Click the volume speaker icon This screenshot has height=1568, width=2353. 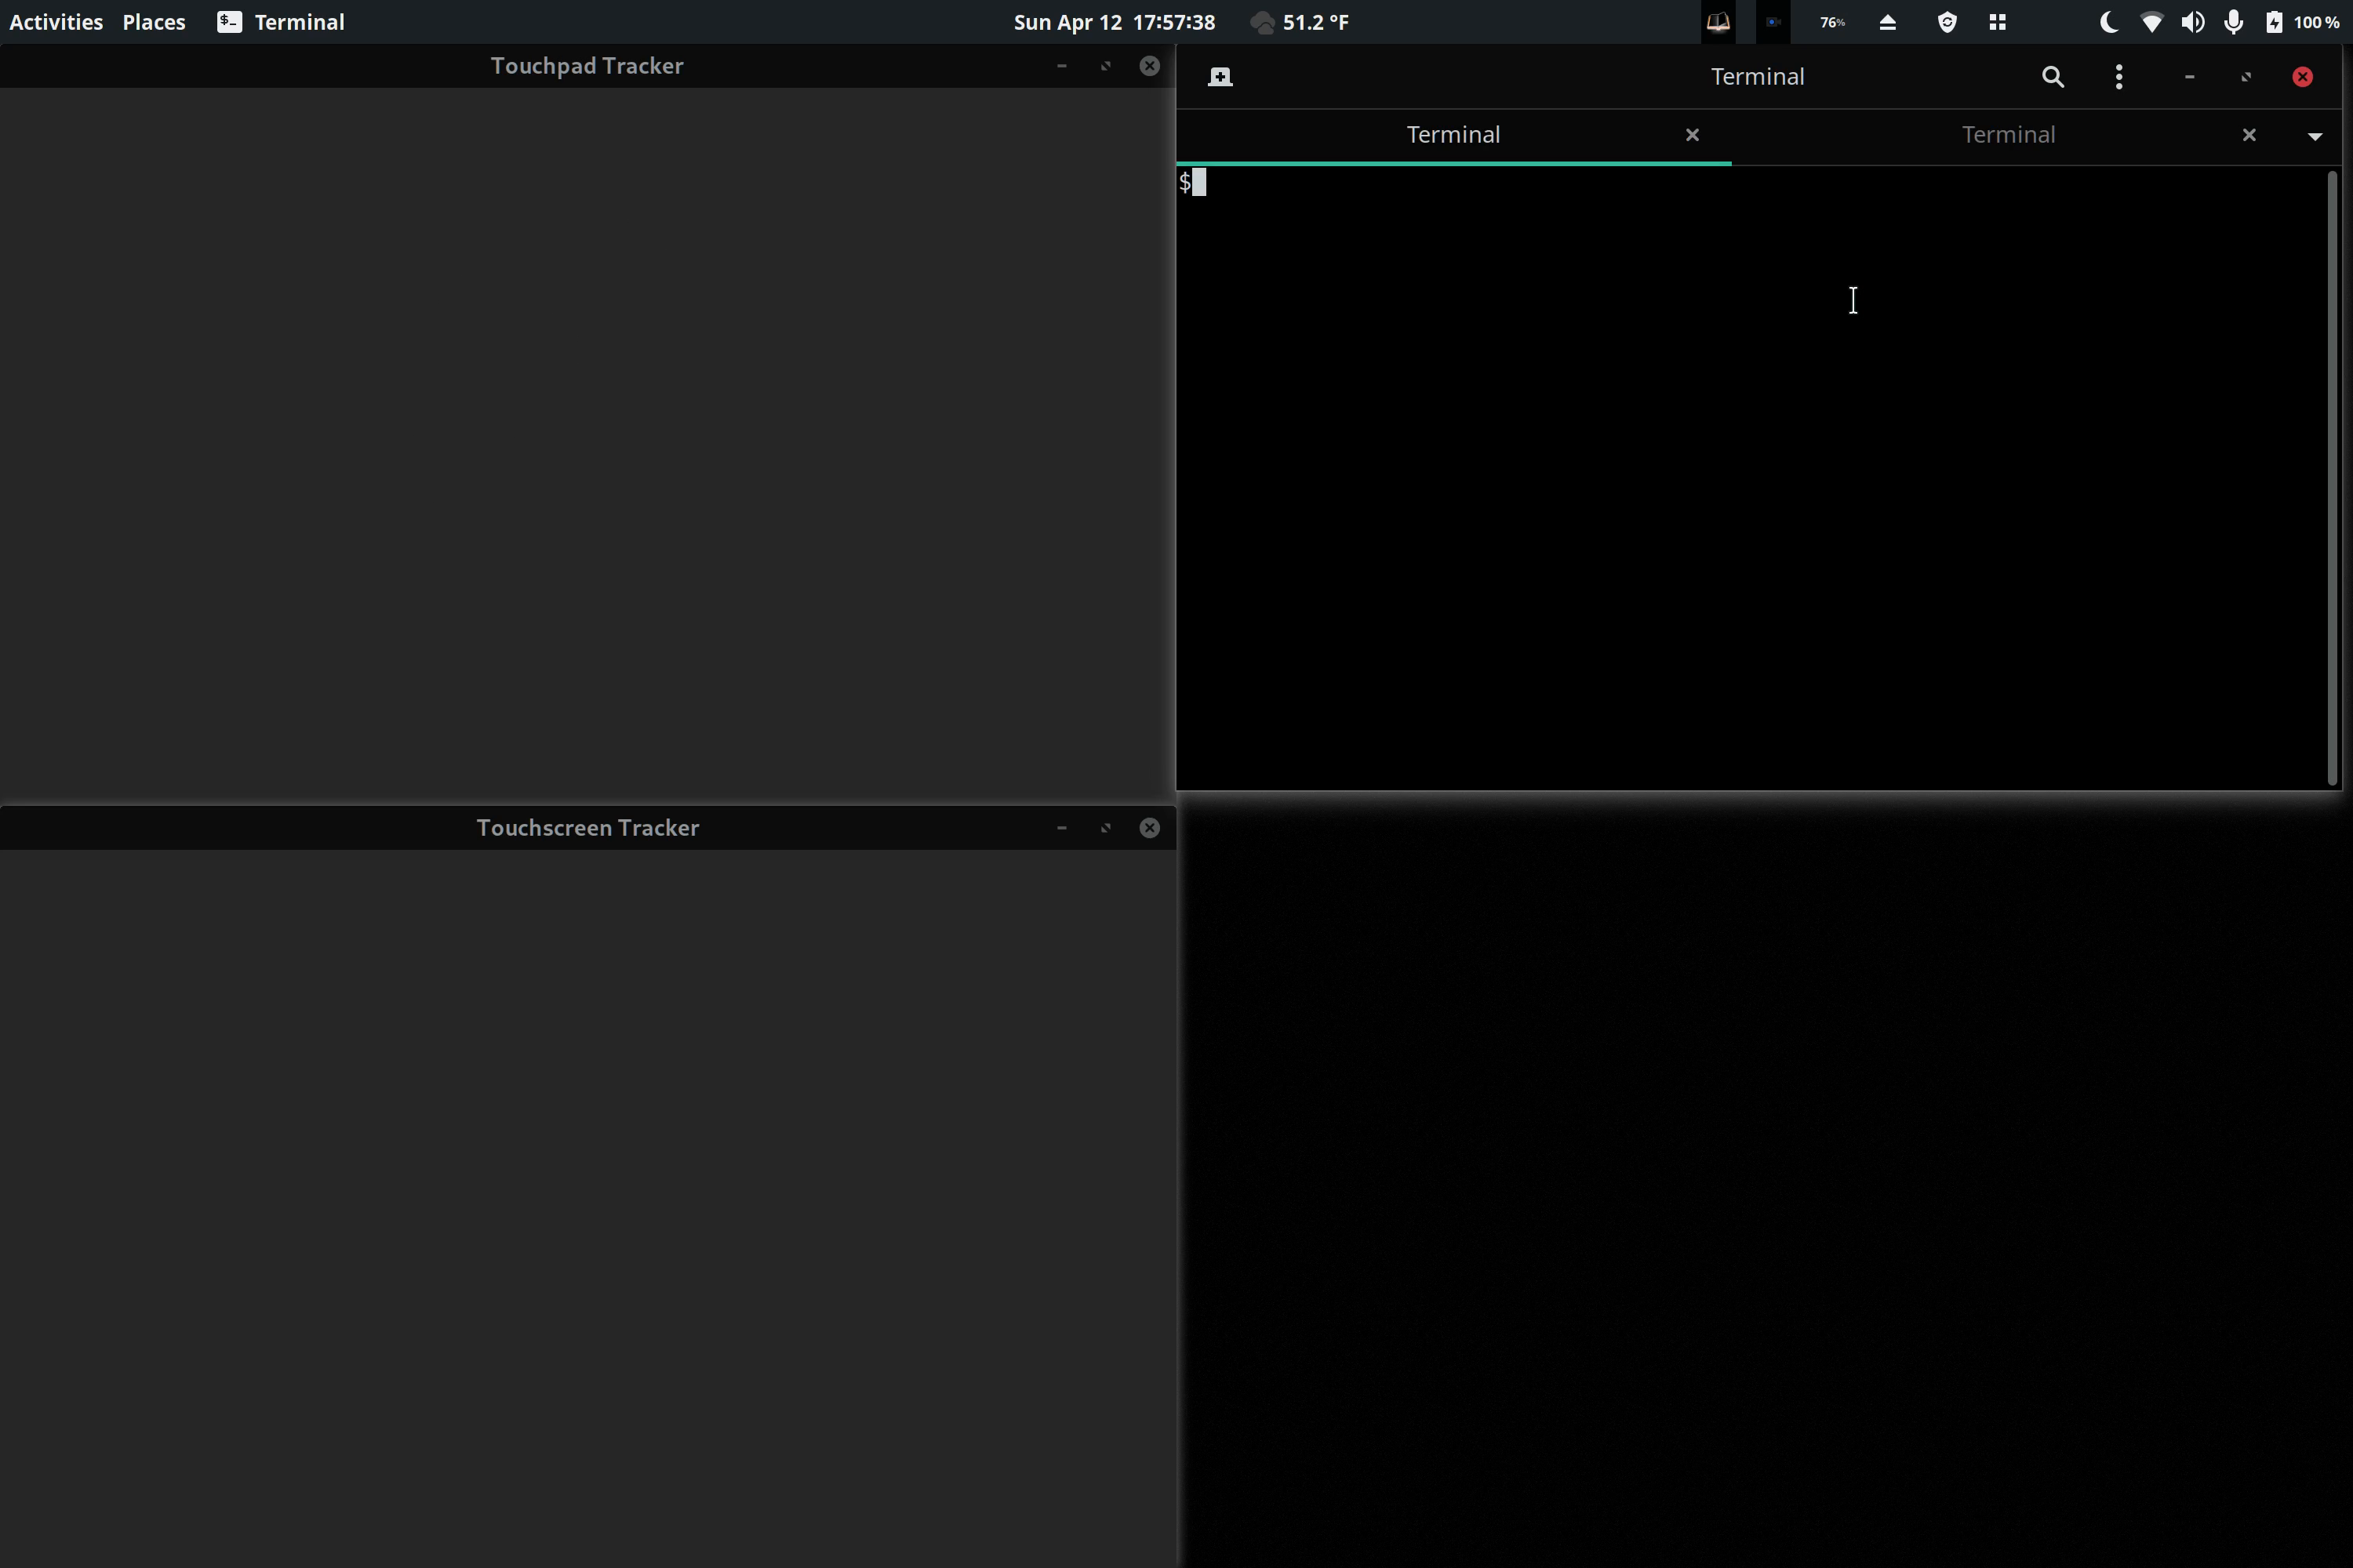coord(2192,22)
